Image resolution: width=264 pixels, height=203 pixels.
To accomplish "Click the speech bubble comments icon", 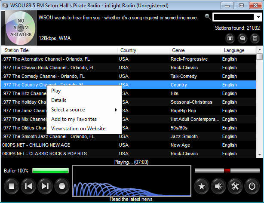I will pos(243,38).
